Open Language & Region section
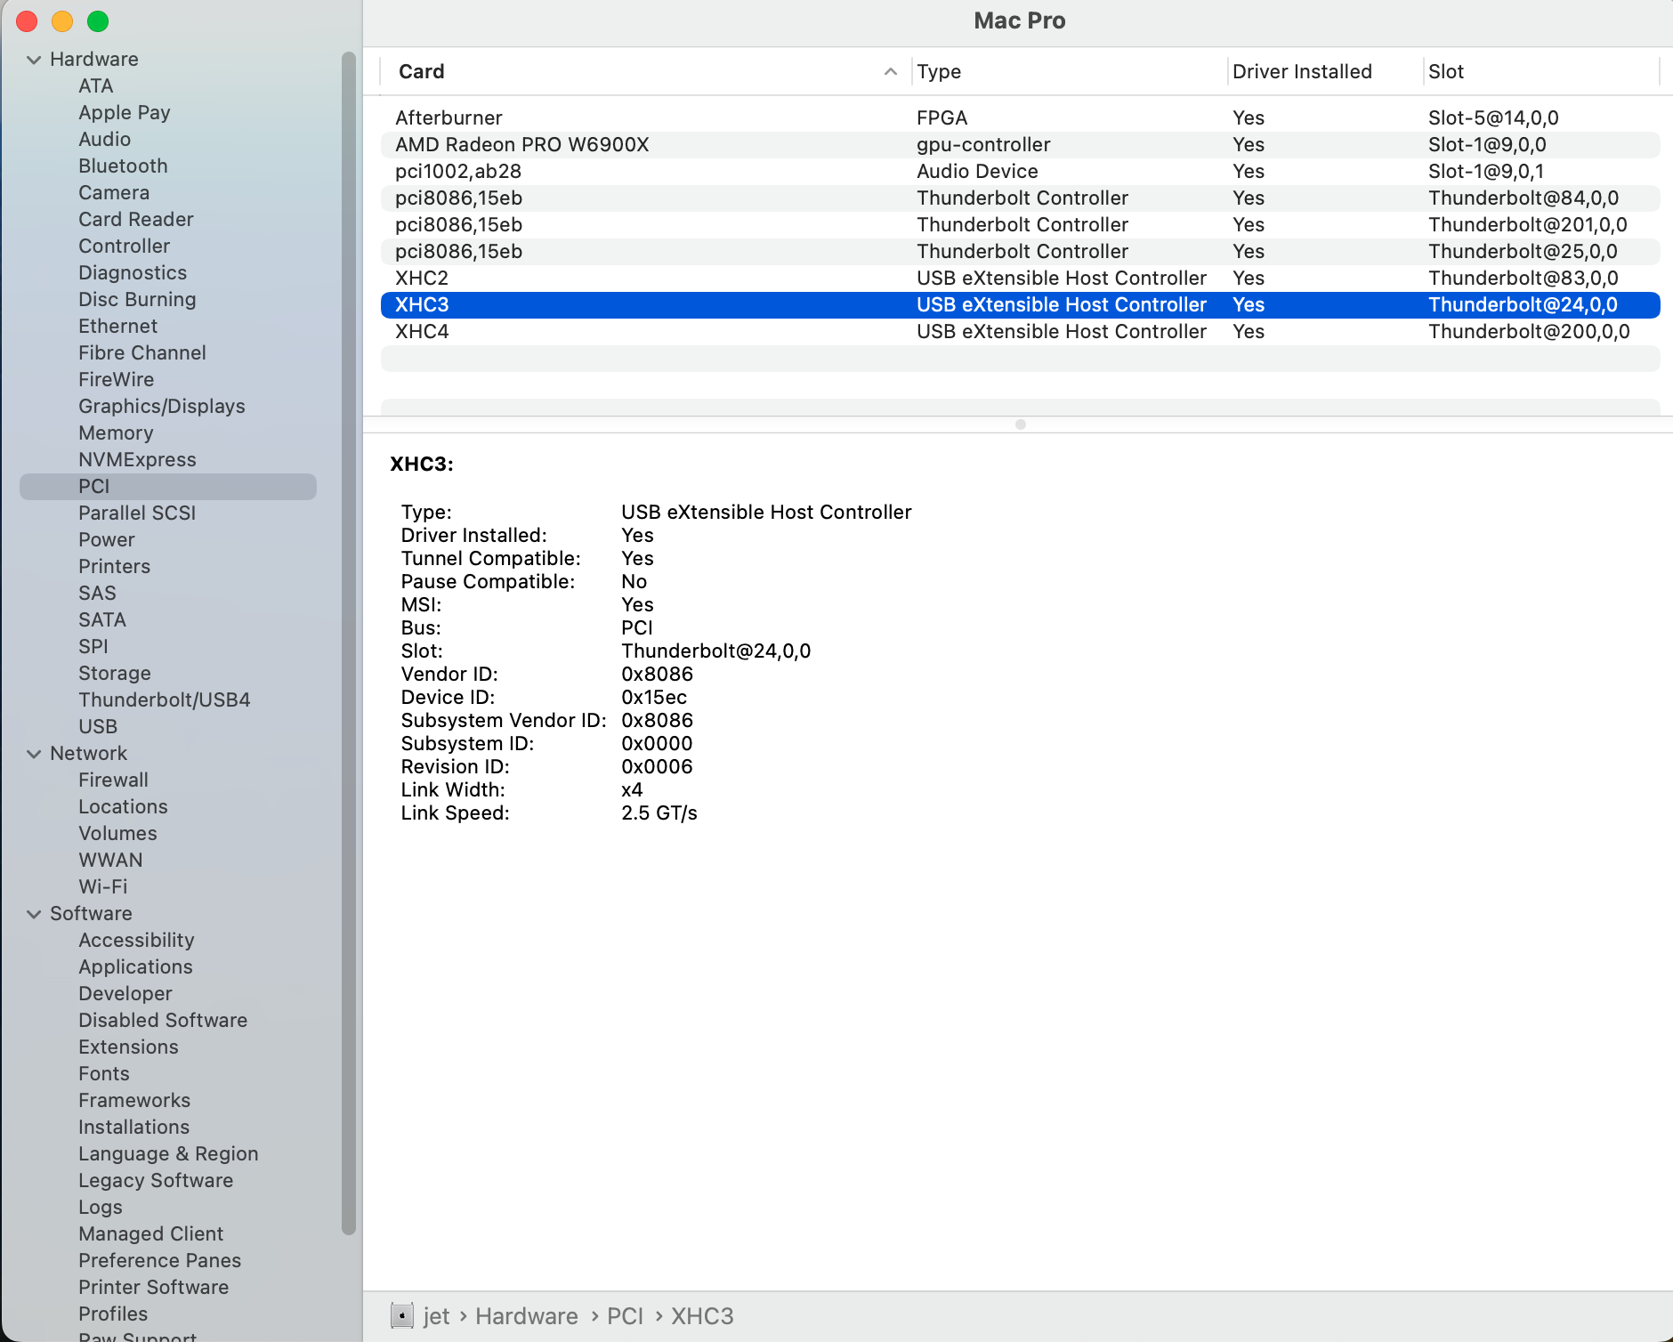The width and height of the screenshot is (1673, 1342). pyautogui.click(x=168, y=1154)
